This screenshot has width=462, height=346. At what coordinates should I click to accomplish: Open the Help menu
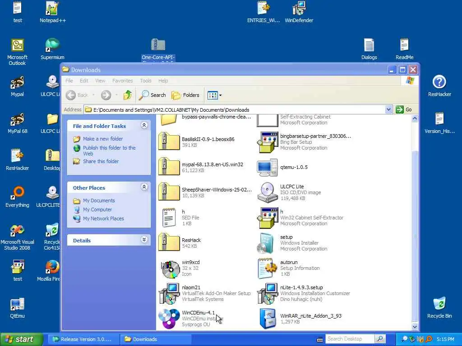coord(163,81)
